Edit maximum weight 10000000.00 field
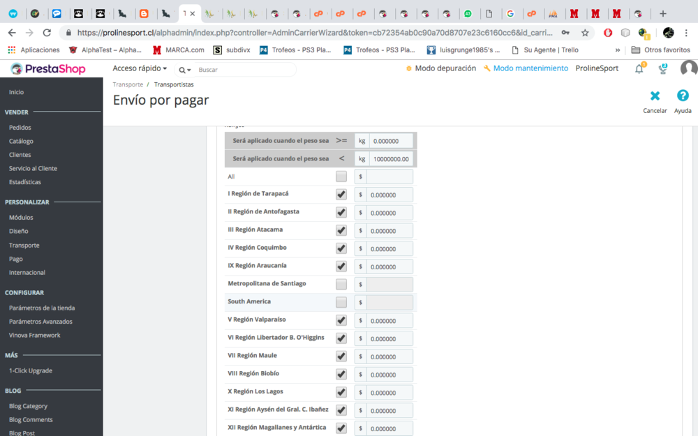This screenshot has height=436, width=698. pyautogui.click(x=390, y=159)
